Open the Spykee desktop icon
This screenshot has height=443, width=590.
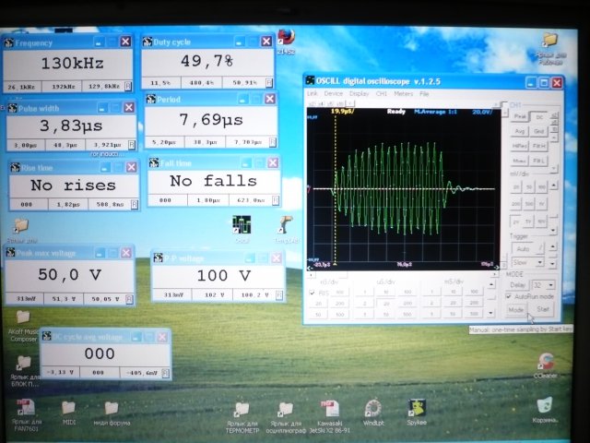point(417,408)
